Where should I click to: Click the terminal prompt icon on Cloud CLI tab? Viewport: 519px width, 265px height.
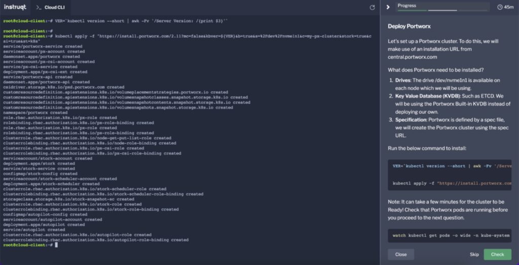click(39, 8)
